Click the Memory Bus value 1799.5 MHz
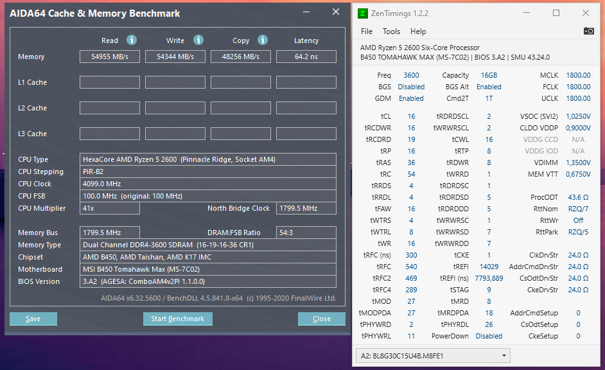The width and height of the screenshot is (605, 370). tap(110, 233)
